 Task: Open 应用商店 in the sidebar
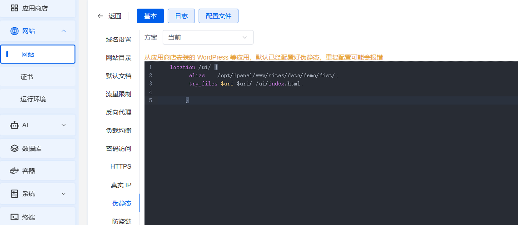(38, 8)
